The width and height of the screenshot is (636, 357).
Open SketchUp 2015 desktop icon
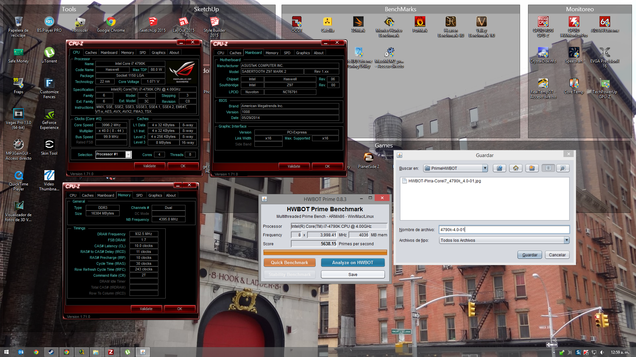pyautogui.click(x=153, y=25)
